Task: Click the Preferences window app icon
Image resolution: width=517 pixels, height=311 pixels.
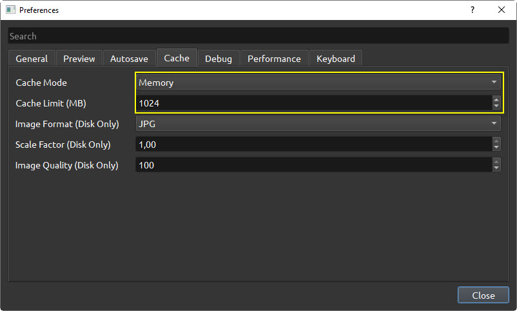Action: click(x=10, y=10)
